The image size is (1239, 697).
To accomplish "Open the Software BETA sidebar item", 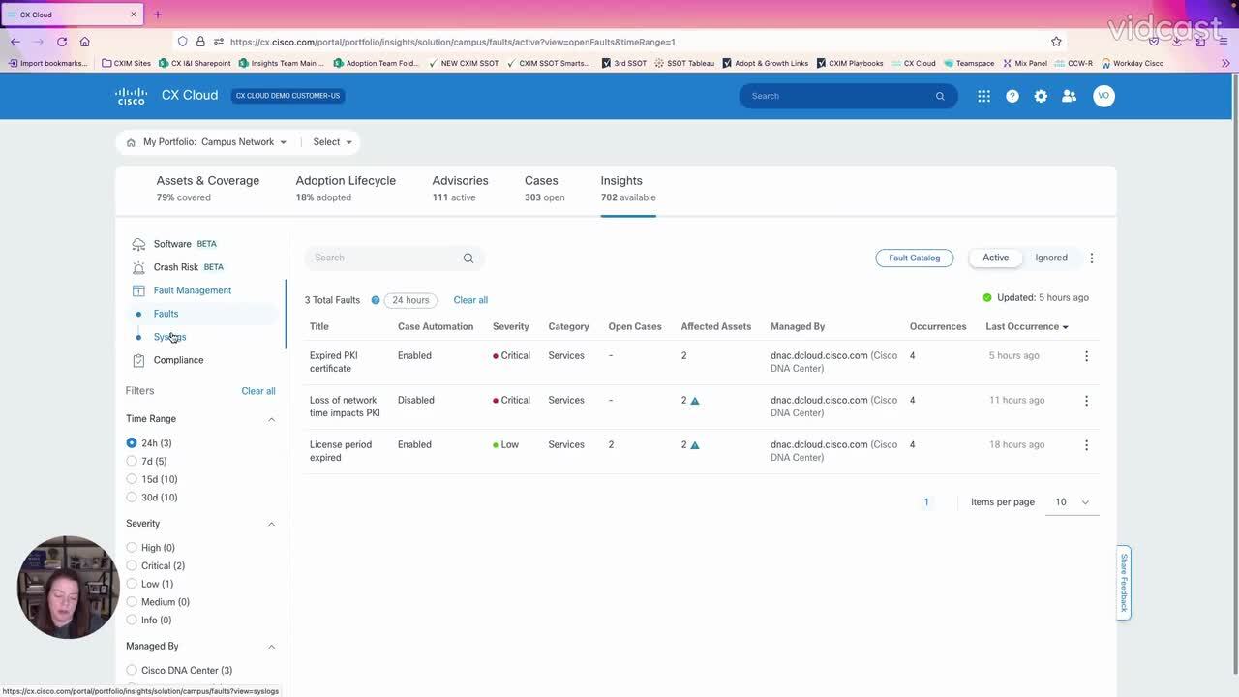I will click(172, 243).
